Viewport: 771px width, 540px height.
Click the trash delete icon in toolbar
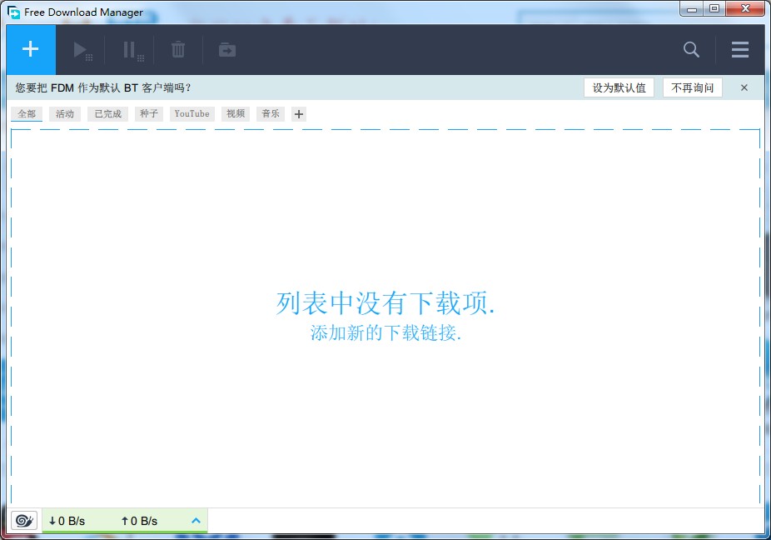click(x=178, y=50)
